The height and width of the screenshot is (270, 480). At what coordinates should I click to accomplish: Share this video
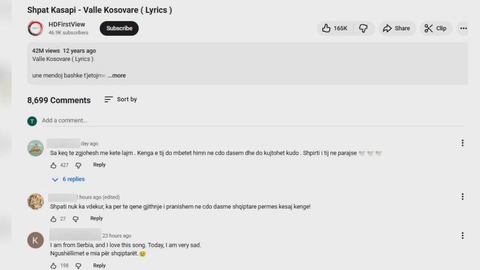click(397, 28)
